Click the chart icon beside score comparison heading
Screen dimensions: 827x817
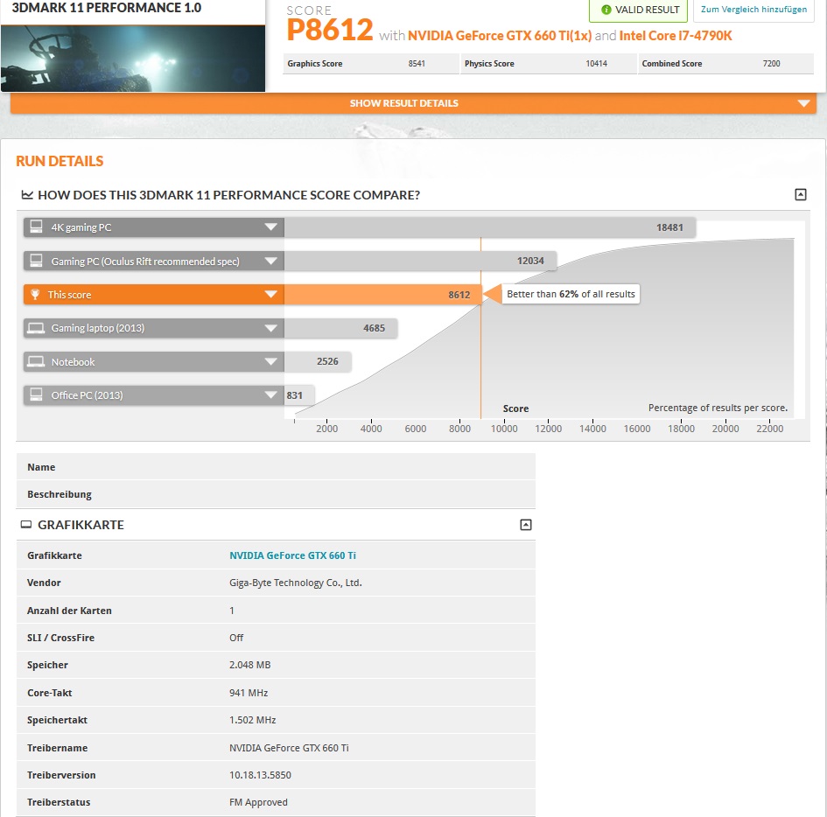(x=27, y=195)
